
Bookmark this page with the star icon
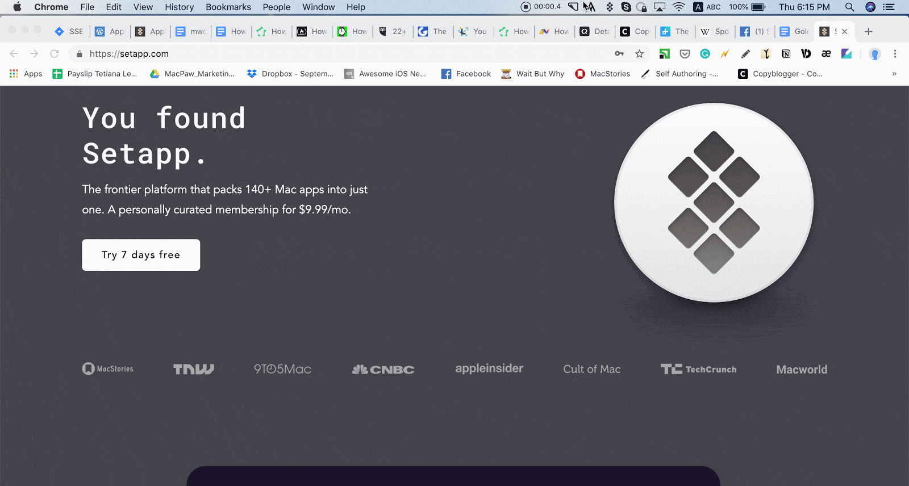pos(639,54)
